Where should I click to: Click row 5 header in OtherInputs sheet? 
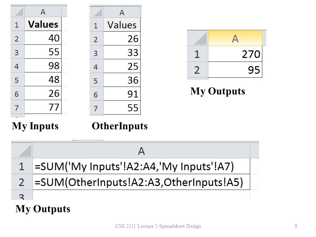click(96, 80)
